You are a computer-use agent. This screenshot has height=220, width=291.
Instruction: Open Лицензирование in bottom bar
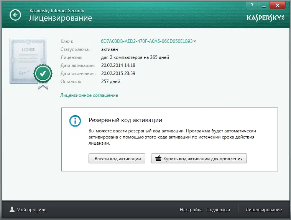[x=264, y=210]
